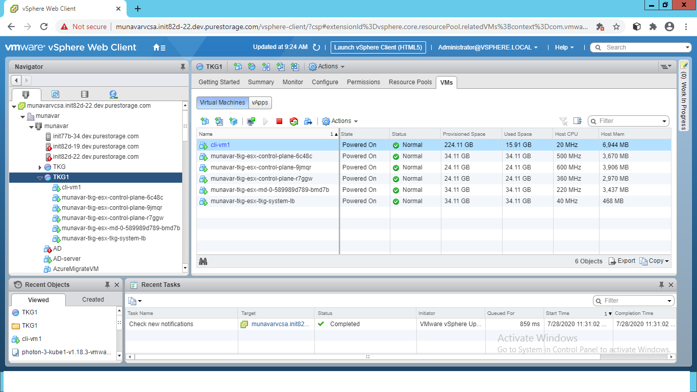
Task: Select munavar-tkg-esx-tkg-system-lb in Navigator tree
Action: pos(104,238)
